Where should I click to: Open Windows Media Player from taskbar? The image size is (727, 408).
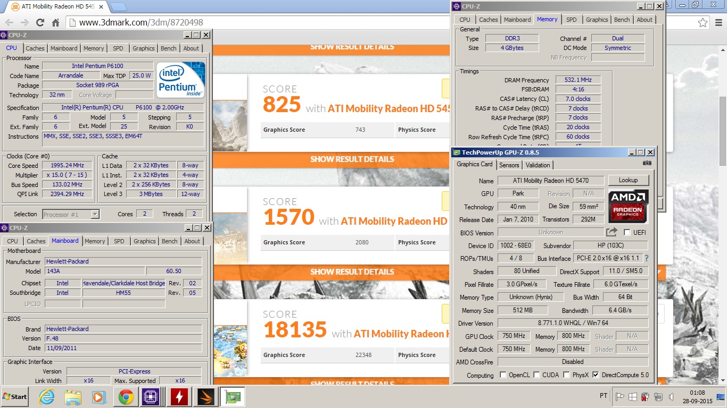pyautogui.click(x=98, y=397)
